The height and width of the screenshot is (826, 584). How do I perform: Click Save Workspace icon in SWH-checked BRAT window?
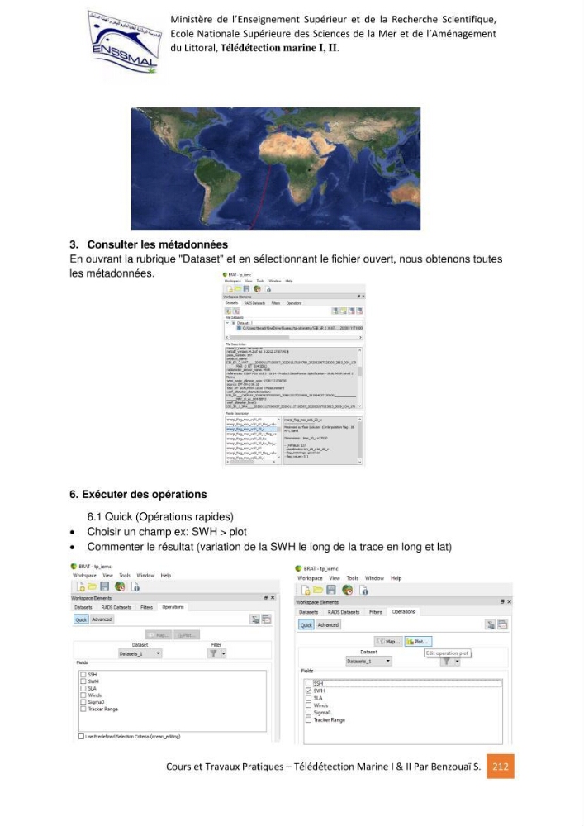point(331,590)
